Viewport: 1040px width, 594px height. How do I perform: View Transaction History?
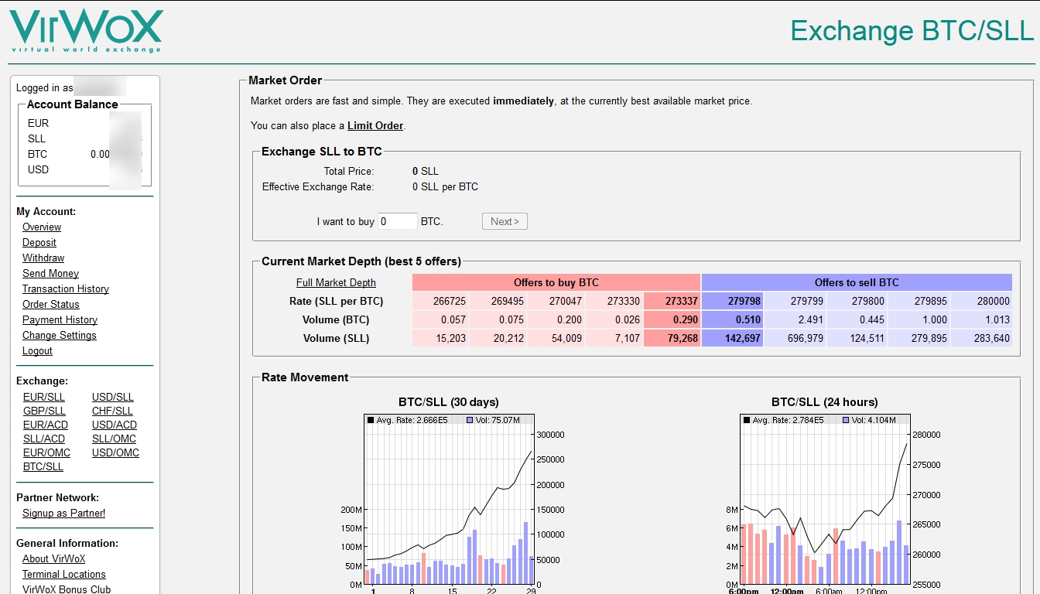coord(66,289)
